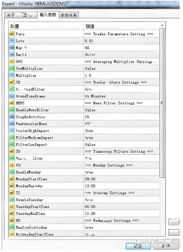This screenshot has height=252, width=183.
Task: Click the integer icon next to StopBeforeNews row
Action: pyautogui.click(x=12, y=117)
